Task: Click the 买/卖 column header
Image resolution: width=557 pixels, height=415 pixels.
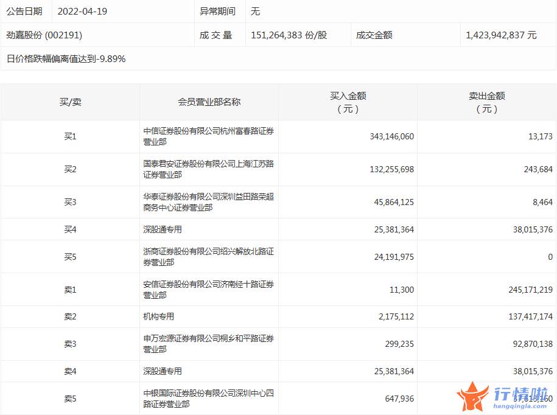Action: tap(71, 102)
